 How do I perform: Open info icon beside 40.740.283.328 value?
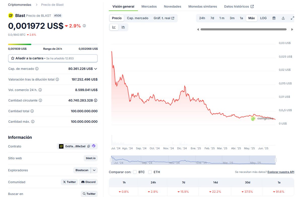tap(96, 101)
